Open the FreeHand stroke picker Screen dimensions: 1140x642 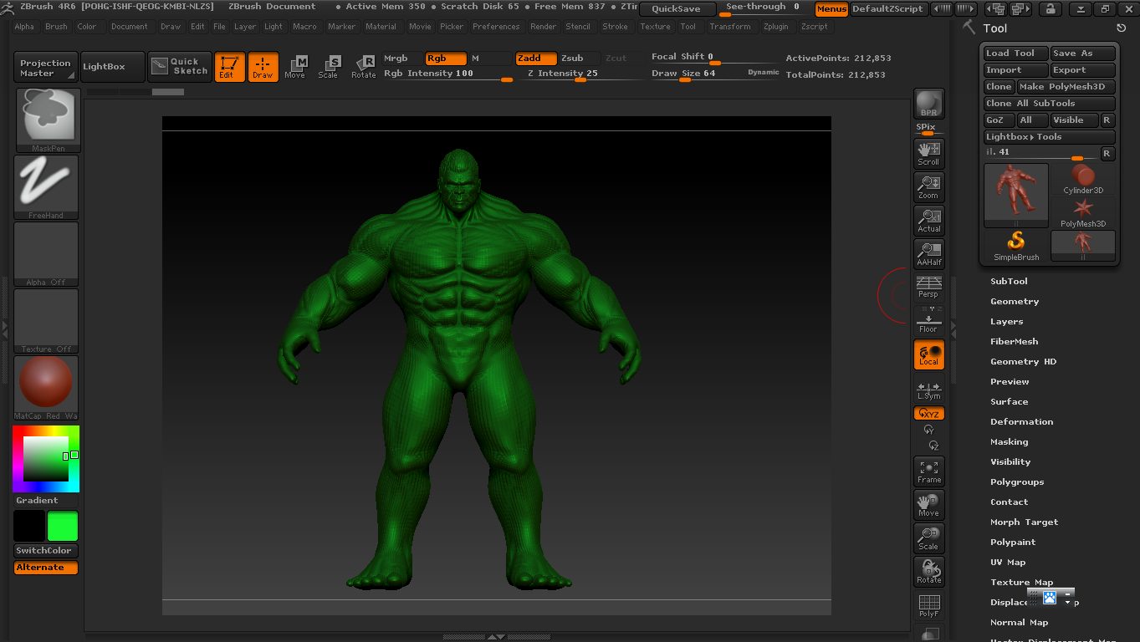[x=46, y=187]
